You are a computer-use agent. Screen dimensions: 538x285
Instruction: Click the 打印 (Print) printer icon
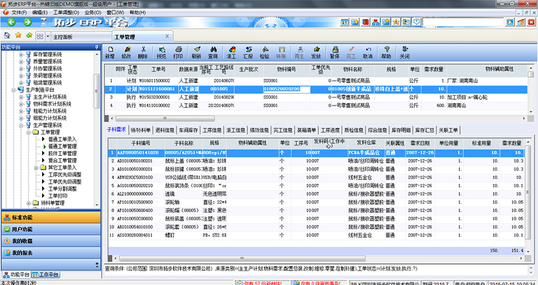click(179, 52)
